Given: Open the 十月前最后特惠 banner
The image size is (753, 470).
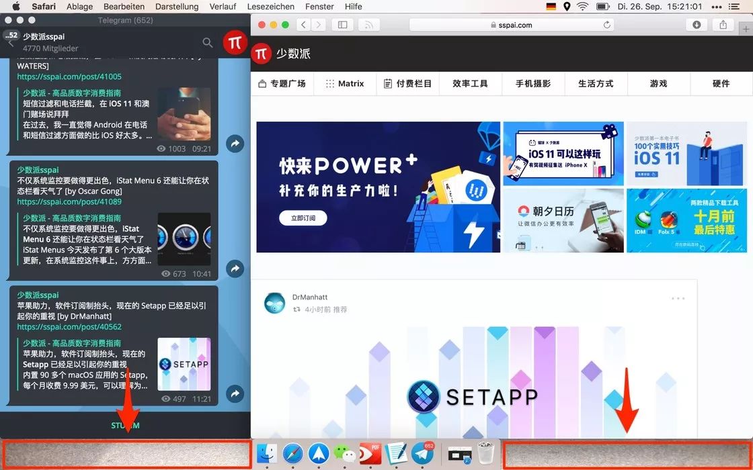Looking at the screenshot, I should click(686, 221).
